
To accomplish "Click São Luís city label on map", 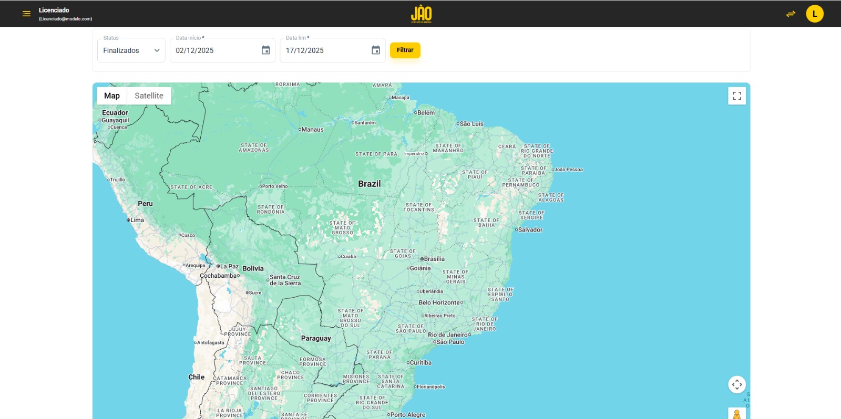I will click(471, 124).
